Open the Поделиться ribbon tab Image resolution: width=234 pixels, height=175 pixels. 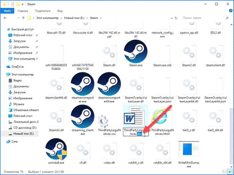tap(43, 11)
